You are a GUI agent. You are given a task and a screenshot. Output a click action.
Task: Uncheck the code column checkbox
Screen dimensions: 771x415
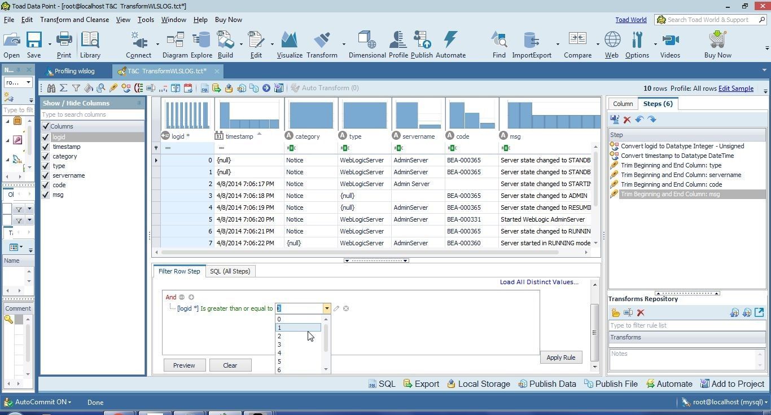coord(46,185)
